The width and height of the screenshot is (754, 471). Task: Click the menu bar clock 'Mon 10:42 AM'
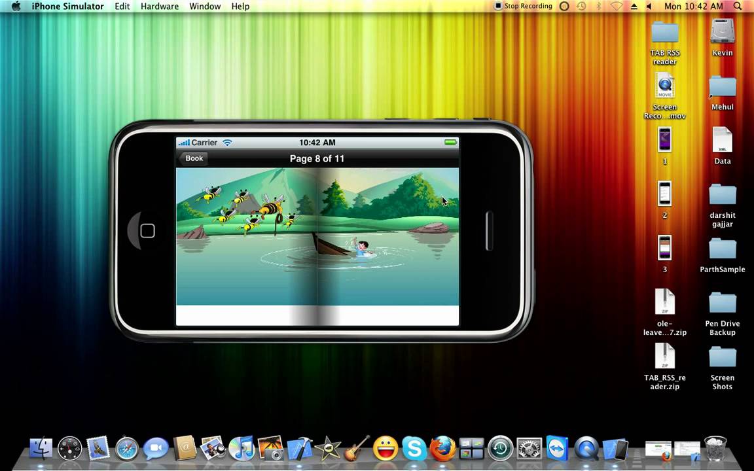693,7
